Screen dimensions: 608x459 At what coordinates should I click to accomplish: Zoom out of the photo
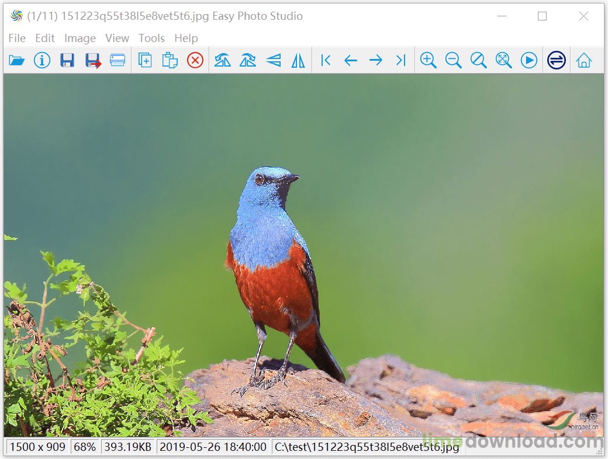click(453, 60)
